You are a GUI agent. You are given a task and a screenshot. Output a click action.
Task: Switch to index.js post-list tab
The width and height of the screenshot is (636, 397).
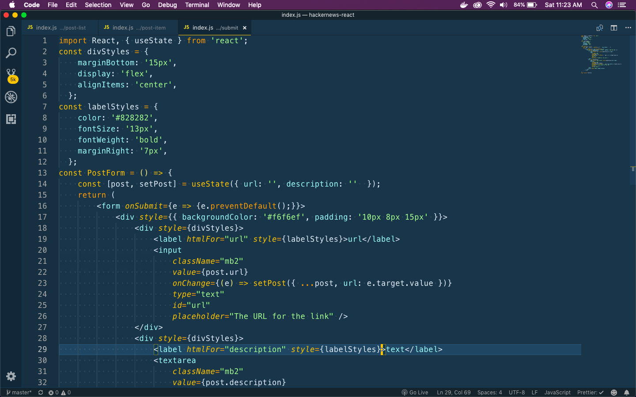tap(61, 27)
